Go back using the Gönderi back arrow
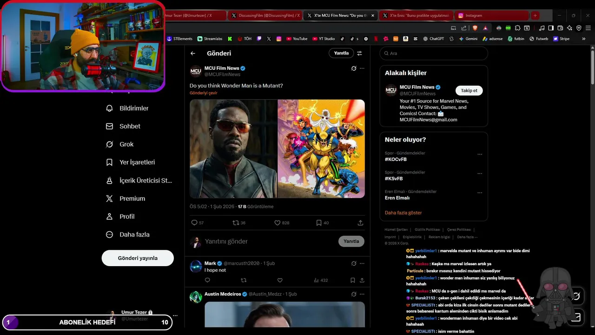Image resolution: width=595 pixels, height=335 pixels. point(193,53)
